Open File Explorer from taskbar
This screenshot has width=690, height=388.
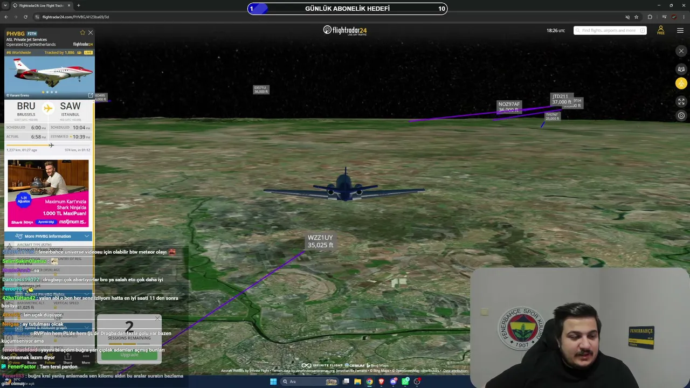[x=357, y=382]
